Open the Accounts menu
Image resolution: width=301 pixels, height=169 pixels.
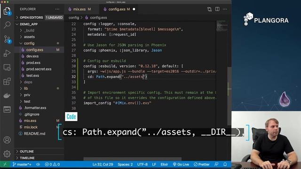[7, 140]
